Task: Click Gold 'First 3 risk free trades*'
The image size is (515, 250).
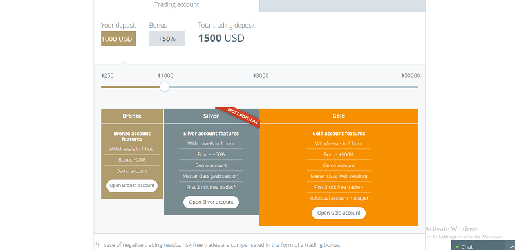Action: pos(339,187)
